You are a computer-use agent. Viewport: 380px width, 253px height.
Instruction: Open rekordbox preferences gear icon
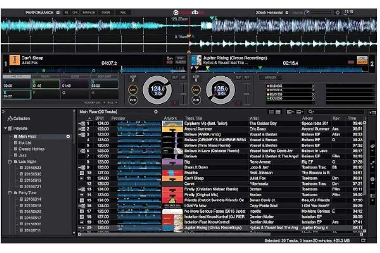click(x=337, y=13)
